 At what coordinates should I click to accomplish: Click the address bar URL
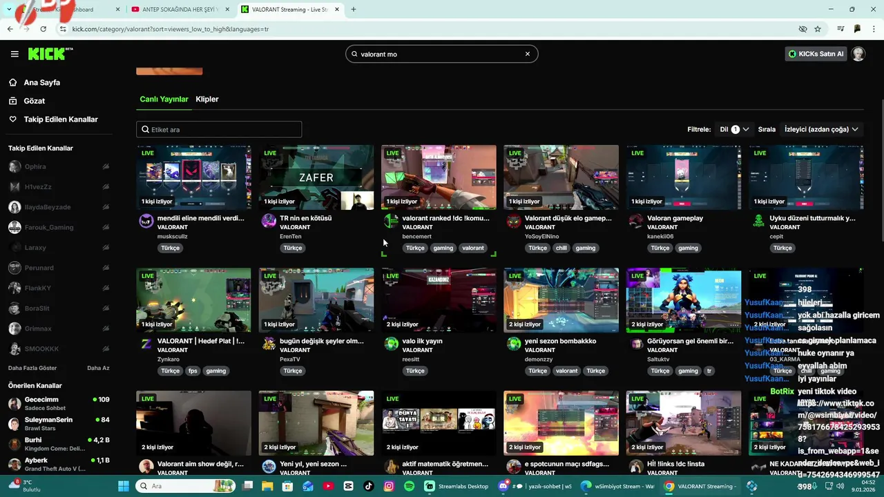(171, 29)
